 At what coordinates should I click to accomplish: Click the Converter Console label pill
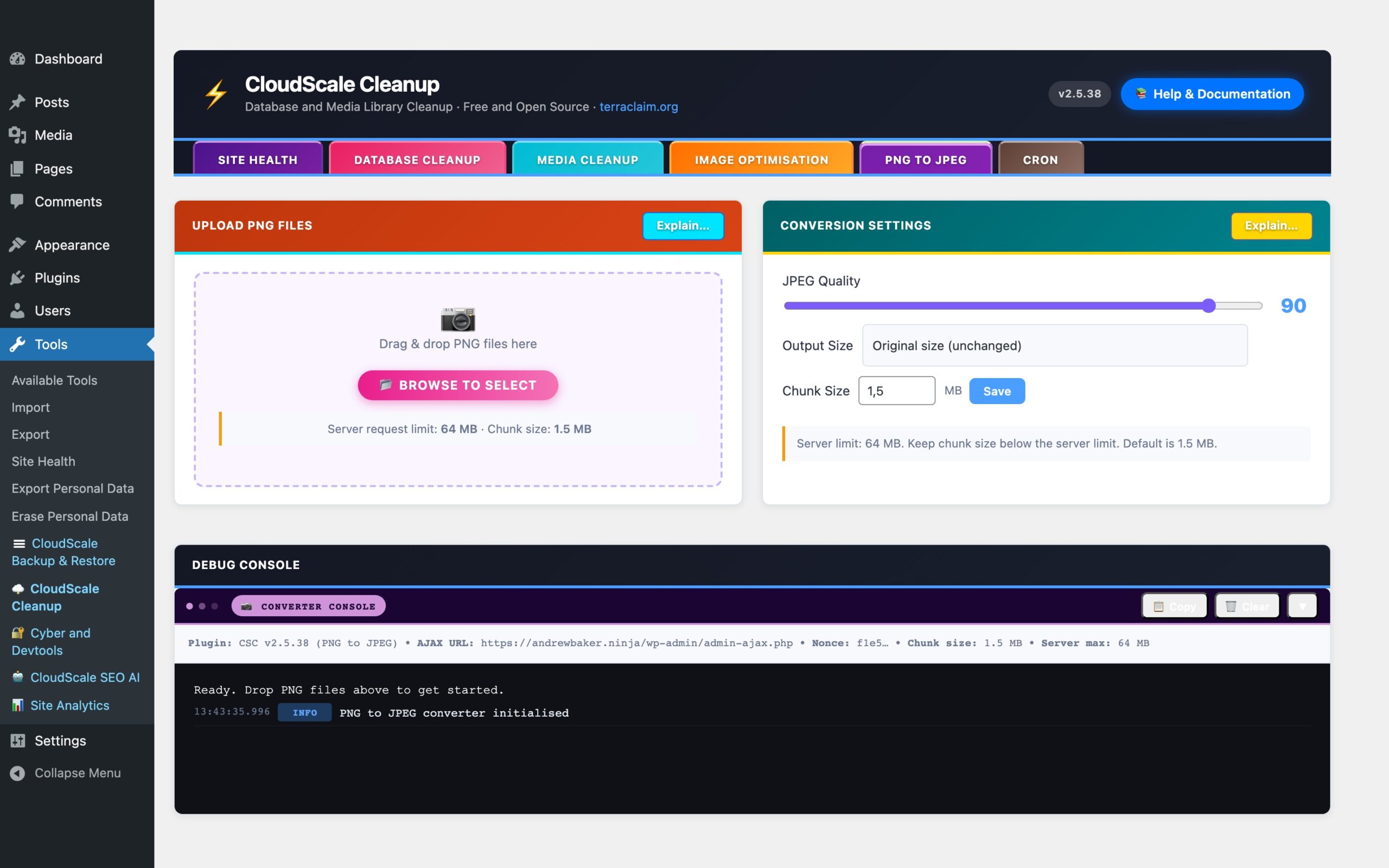tap(308, 606)
